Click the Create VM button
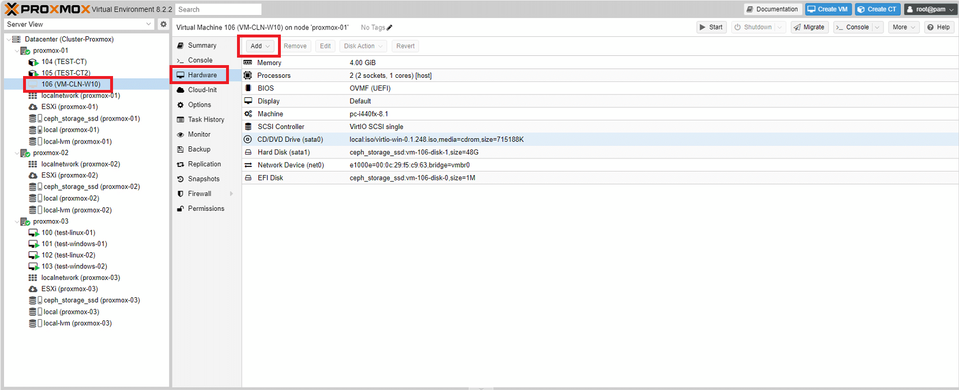 pyautogui.click(x=828, y=9)
